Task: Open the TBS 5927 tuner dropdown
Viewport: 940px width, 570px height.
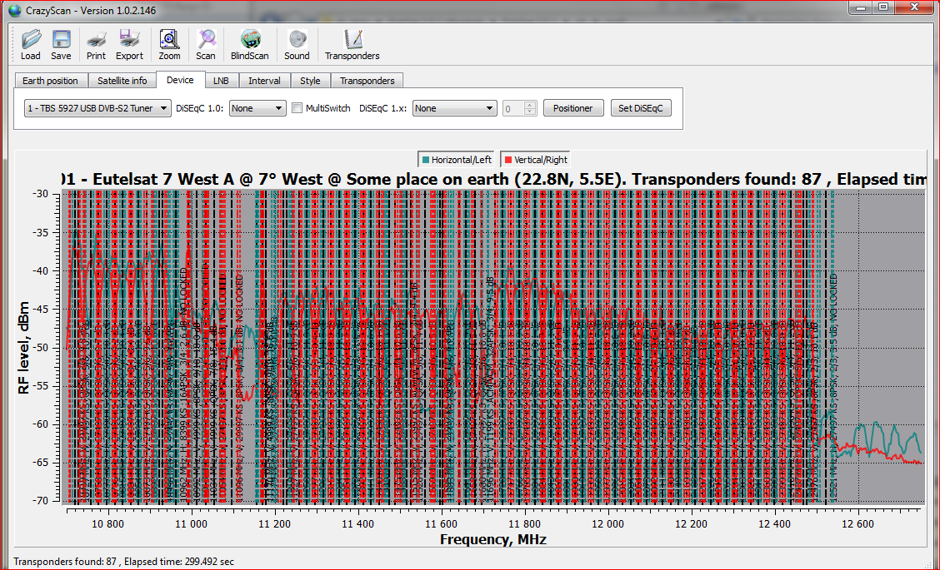Action: pos(98,108)
